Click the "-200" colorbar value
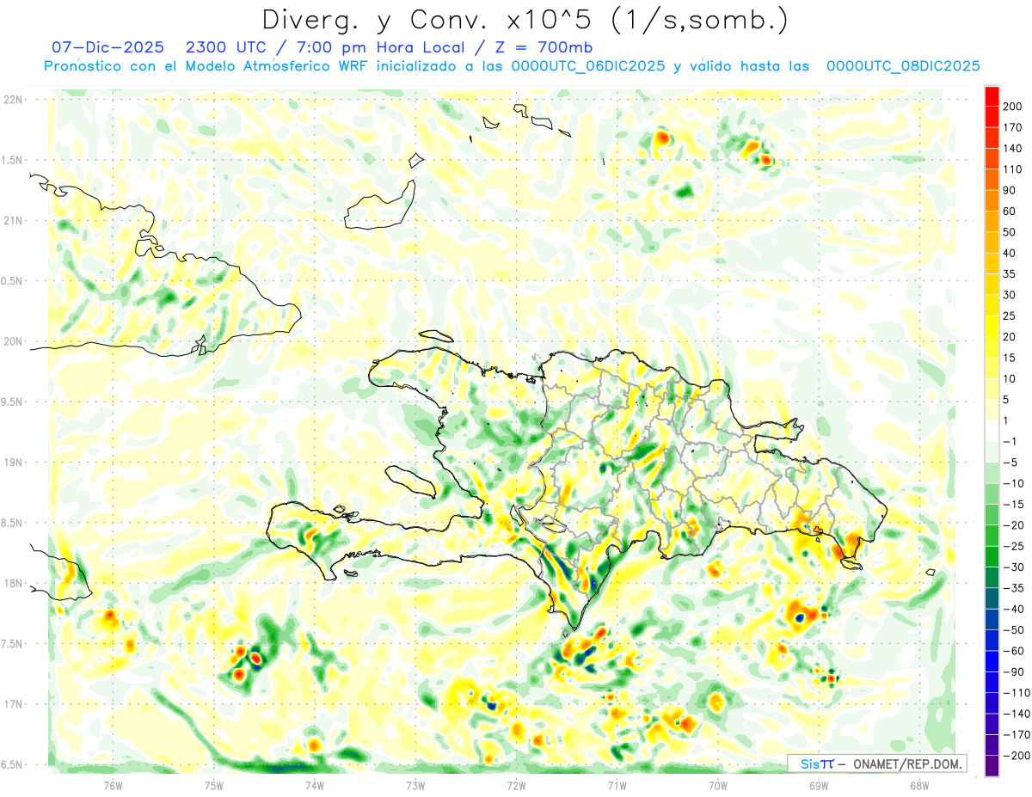 (1017, 756)
